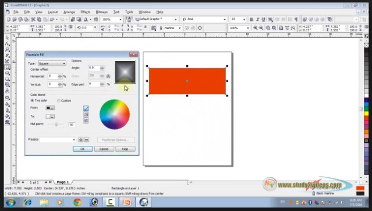The width and height of the screenshot is (372, 211).
Task: Click the Print icon in toolbar
Action: [26, 19]
